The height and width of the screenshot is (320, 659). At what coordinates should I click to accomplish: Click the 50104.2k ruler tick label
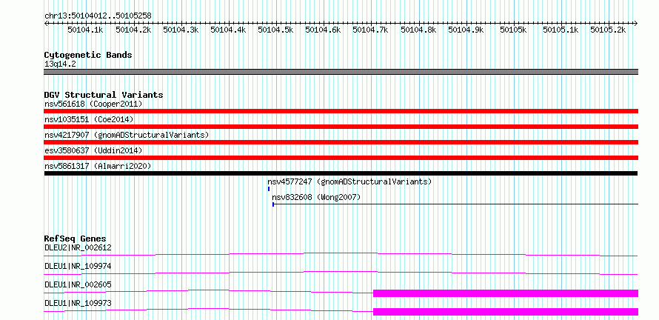[133, 30]
